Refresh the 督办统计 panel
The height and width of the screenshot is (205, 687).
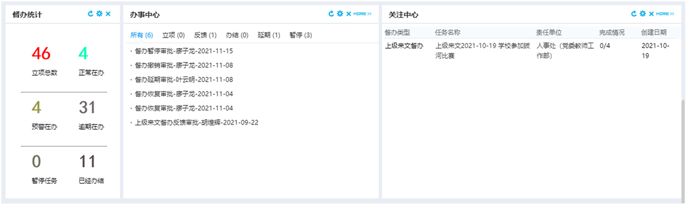tap(91, 14)
